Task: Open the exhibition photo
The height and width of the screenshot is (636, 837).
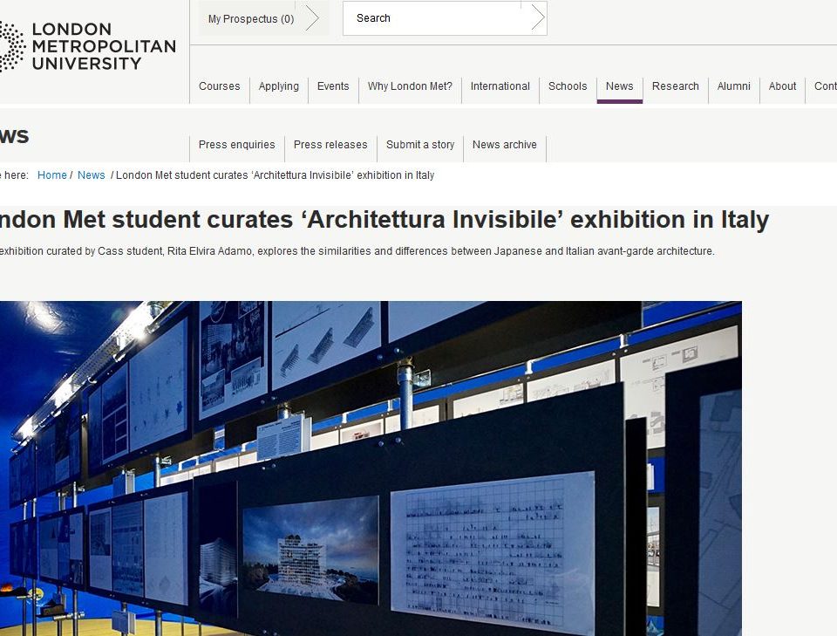Action: 371,468
